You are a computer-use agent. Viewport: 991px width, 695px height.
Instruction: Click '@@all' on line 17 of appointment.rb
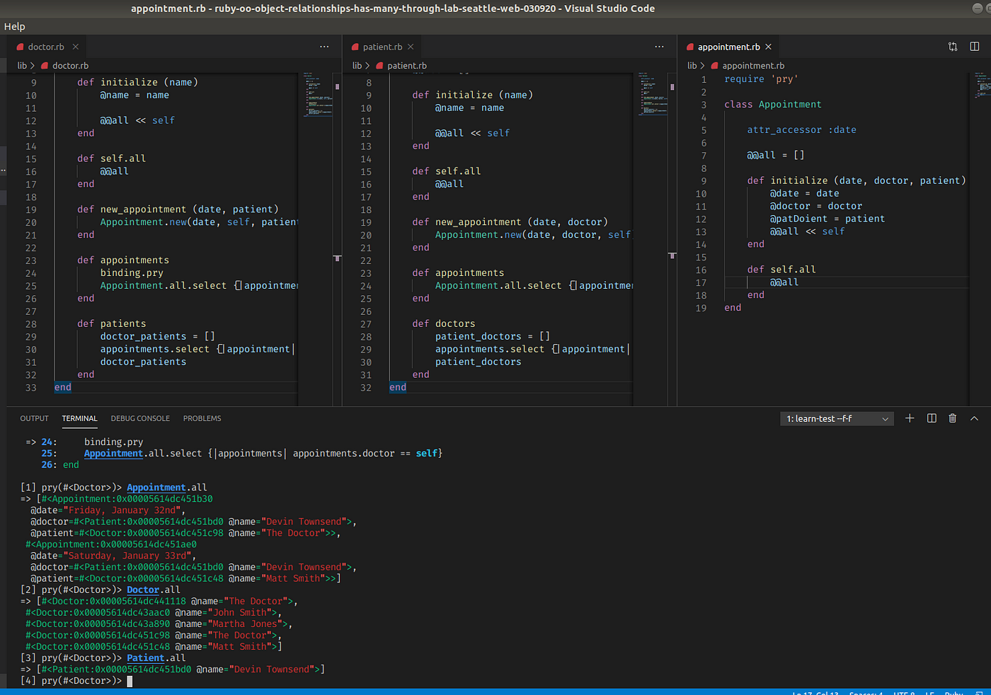tap(784, 282)
